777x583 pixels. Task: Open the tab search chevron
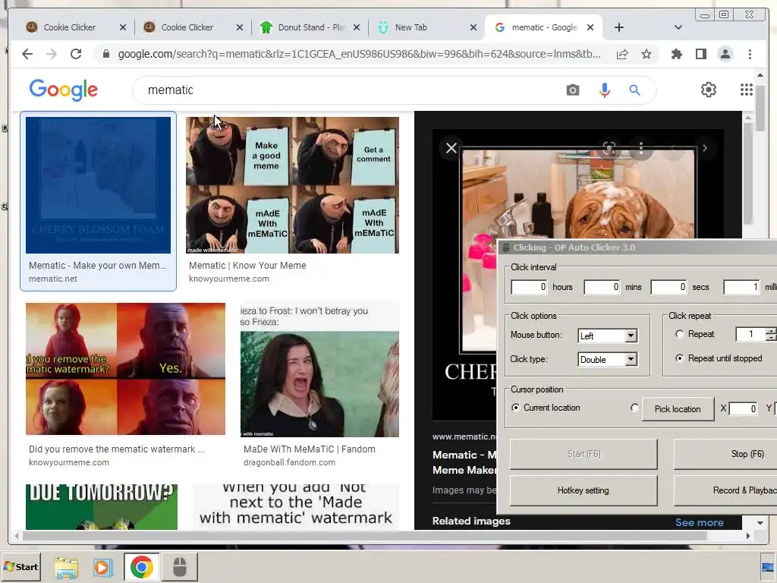(678, 28)
